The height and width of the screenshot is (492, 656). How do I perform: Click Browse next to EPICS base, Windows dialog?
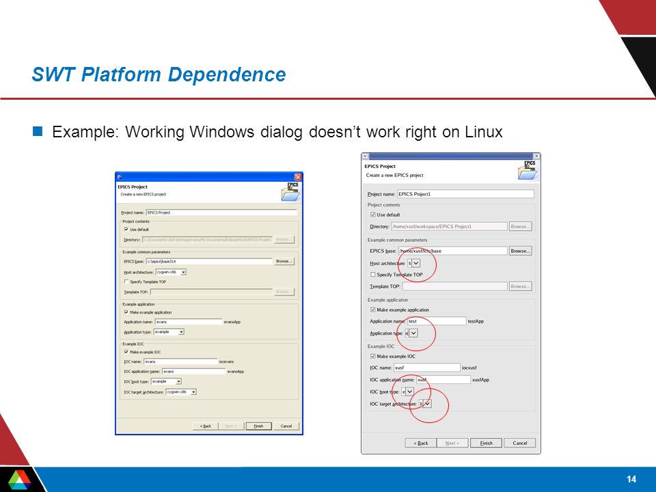[284, 261]
